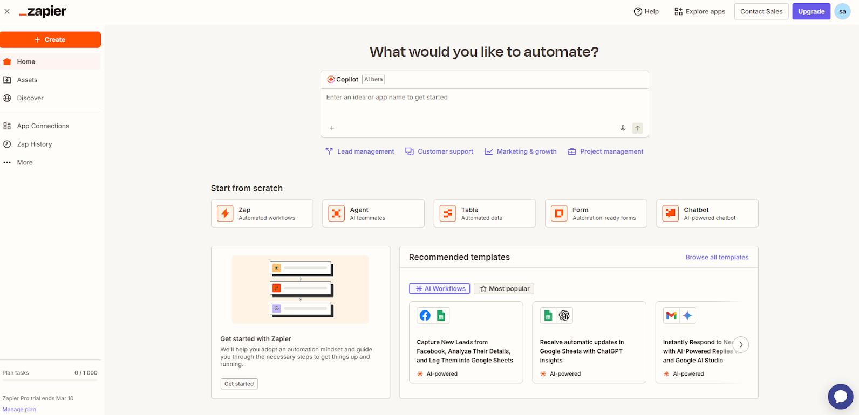
Task: Click the Gmail icon in template card
Action: [x=671, y=316]
